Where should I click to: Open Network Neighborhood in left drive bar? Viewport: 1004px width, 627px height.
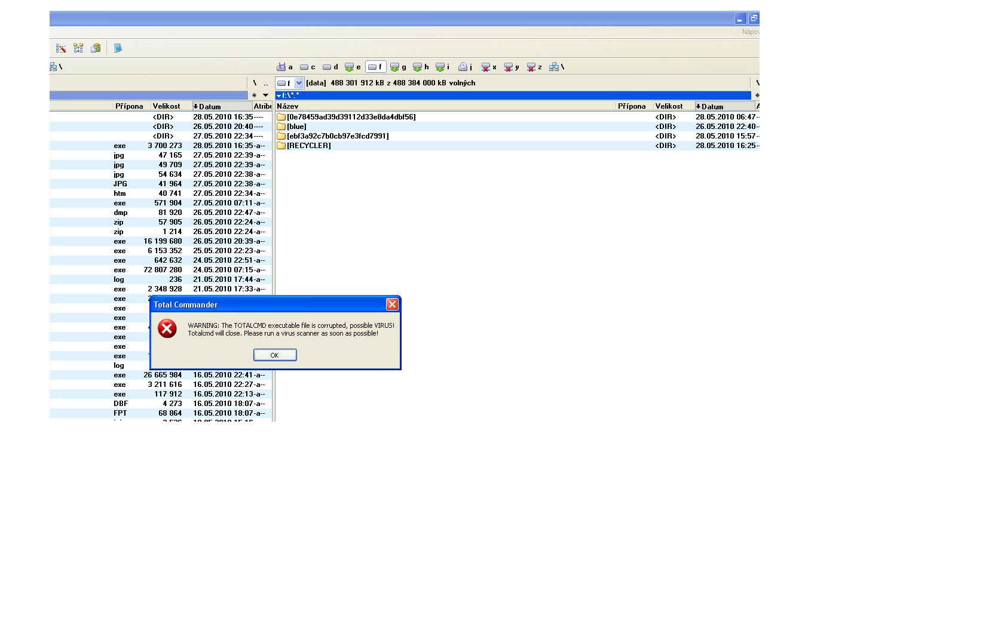[56, 67]
